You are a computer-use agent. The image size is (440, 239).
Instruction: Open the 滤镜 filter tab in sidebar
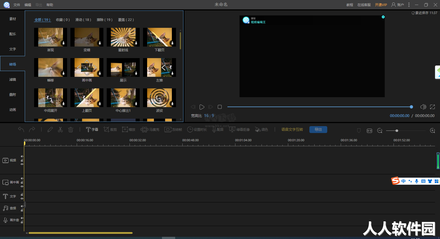pos(13,80)
